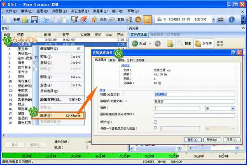The image size is (247, 165).
Task: Click the 新建 new compilation toolbar icon
Action: tap(9, 19)
